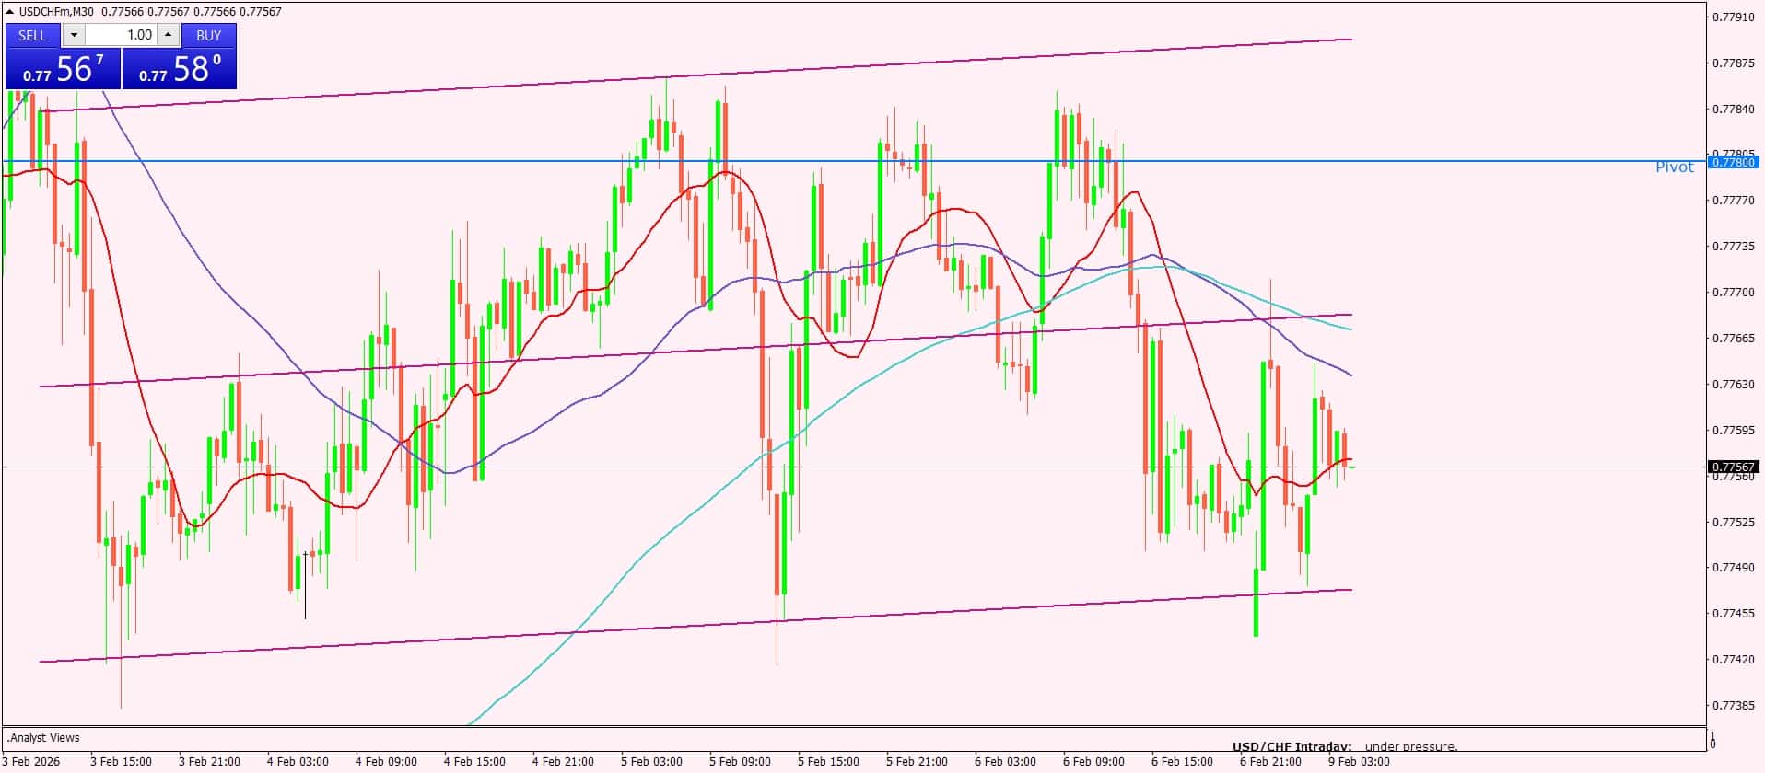The height and width of the screenshot is (773, 1765).
Task: Decrease volume using the down arrow
Action: click(x=74, y=35)
